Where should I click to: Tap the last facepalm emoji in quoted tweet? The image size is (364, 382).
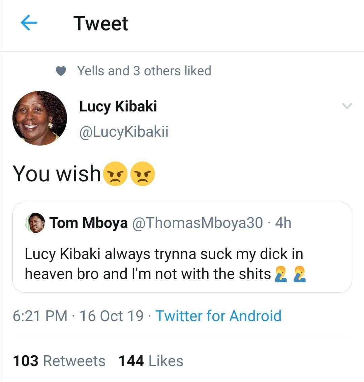[300, 274]
